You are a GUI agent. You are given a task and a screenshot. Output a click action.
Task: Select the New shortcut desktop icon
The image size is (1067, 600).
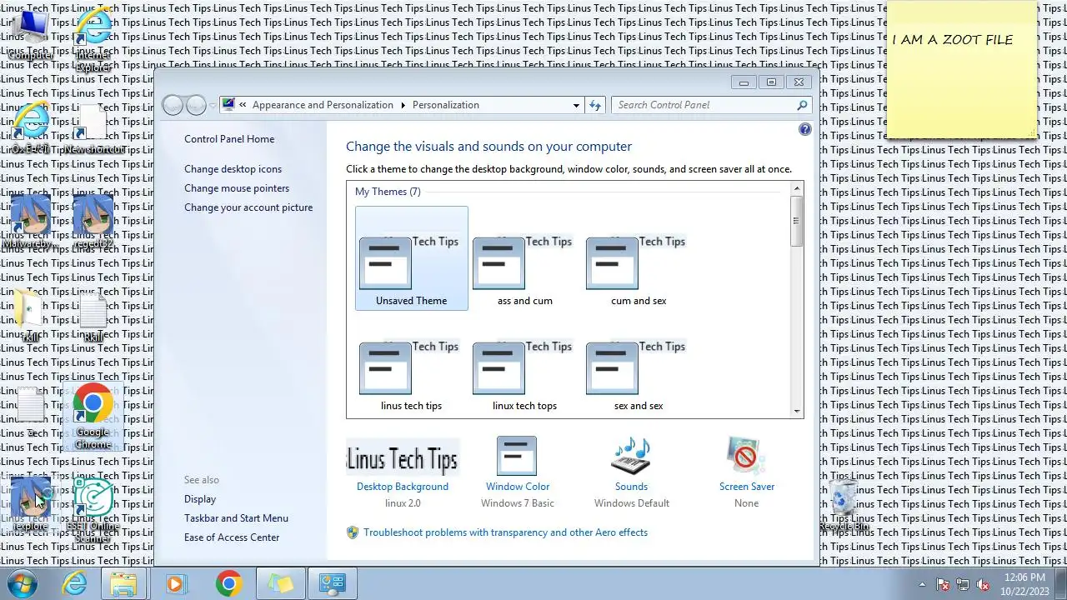click(x=93, y=130)
